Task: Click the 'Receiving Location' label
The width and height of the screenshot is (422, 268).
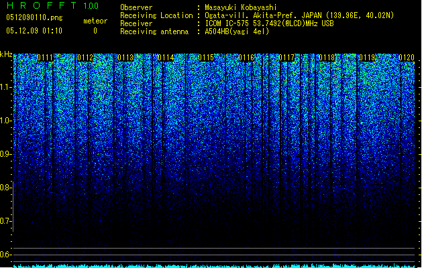Action: (156, 15)
